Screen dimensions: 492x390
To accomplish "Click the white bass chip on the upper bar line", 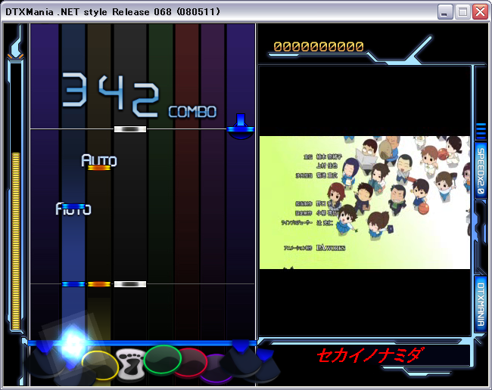I will 130,129.
